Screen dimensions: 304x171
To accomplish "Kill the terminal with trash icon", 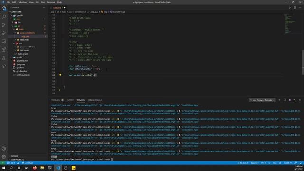I will click(x=290, y=100).
